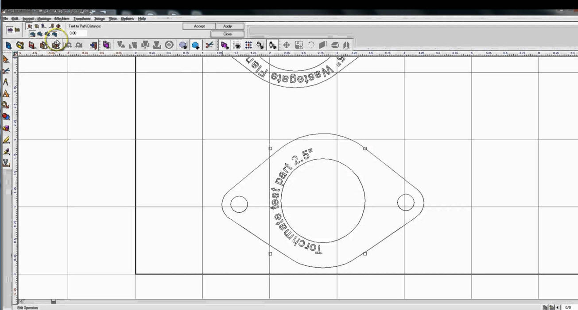Click the Import icon circled in yellow
This screenshot has width=578, height=310.
point(56,45)
